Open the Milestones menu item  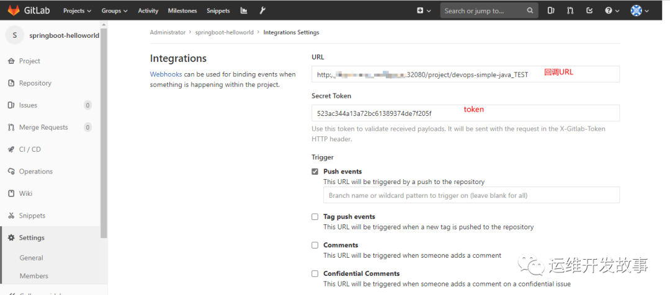(182, 11)
